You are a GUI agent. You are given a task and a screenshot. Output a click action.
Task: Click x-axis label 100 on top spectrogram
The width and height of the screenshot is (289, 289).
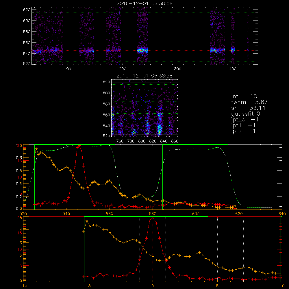68,69
